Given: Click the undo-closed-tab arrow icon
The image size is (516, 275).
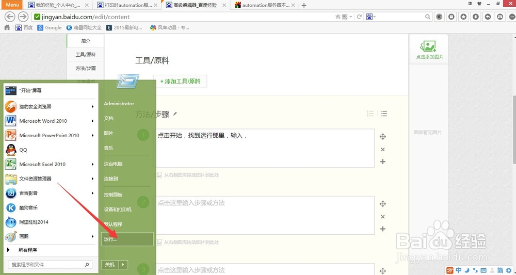Looking at the screenshot, I should (488, 17).
